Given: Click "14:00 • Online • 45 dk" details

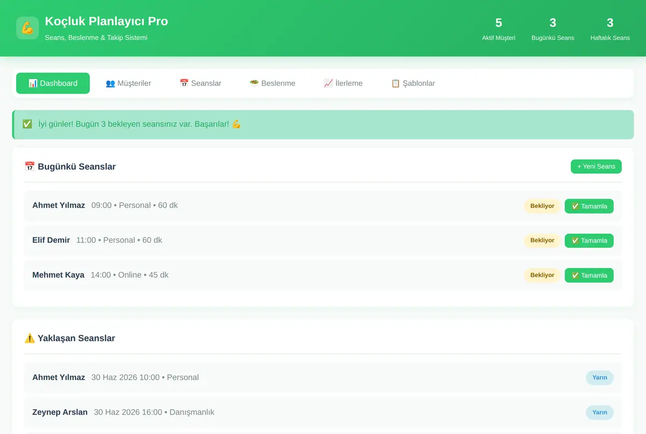Looking at the screenshot, I should [129, 275].
